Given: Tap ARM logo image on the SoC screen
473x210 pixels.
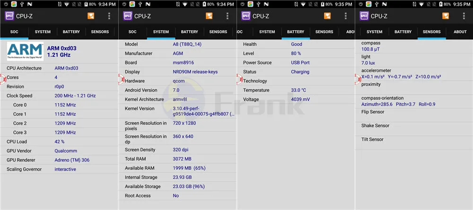Looking at the screenshot, I should [26, 51].
